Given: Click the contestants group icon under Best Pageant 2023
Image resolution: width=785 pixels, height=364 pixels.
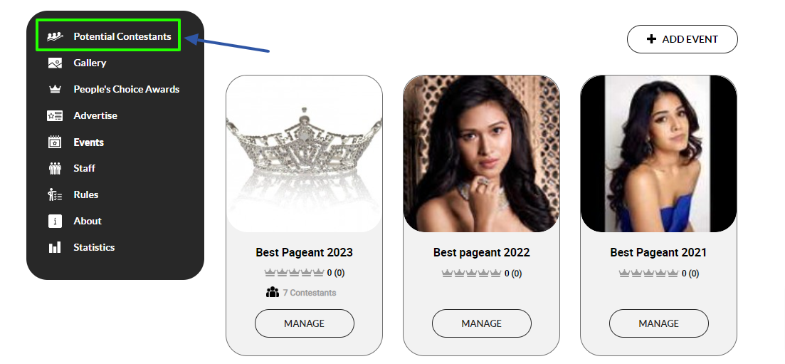Looking at the screenshot, I should tap(273, 292).
